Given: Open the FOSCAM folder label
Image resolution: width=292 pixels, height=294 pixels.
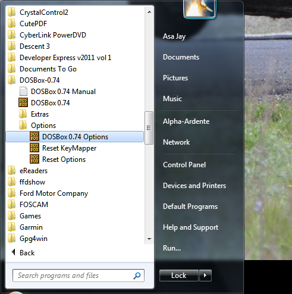Looking at the screenshot, I should point(34,205).
